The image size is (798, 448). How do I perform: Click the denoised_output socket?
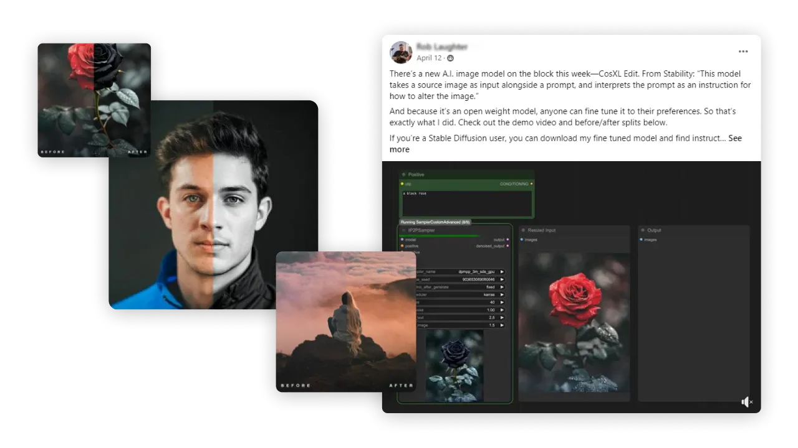coord(507,246)
